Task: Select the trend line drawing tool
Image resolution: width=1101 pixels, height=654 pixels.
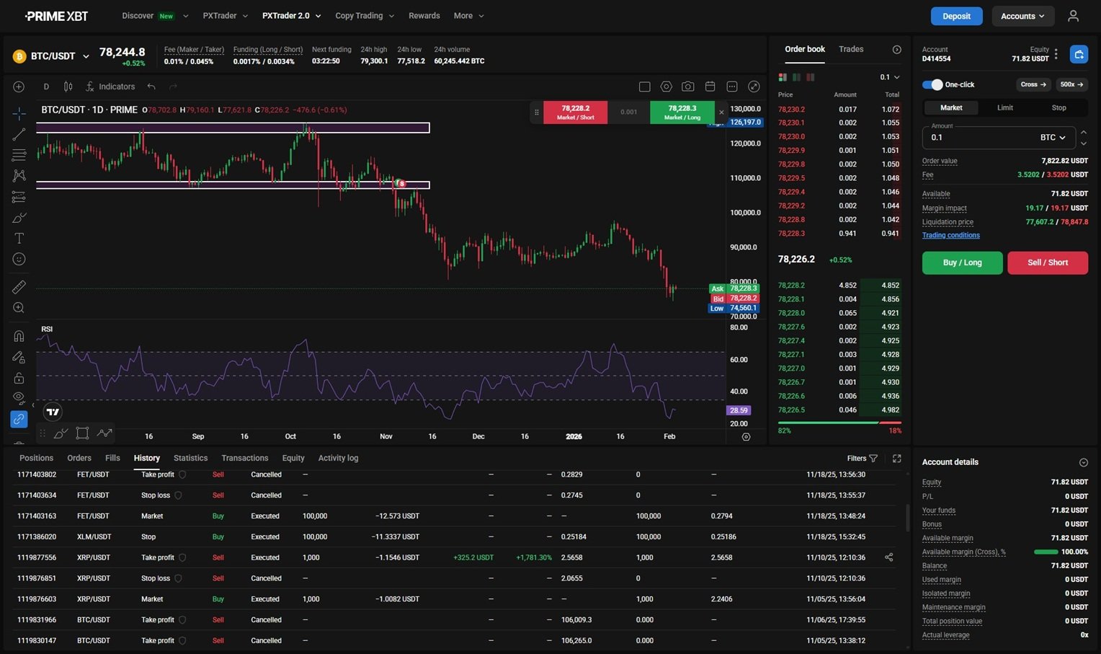Action: coord(19,134)
